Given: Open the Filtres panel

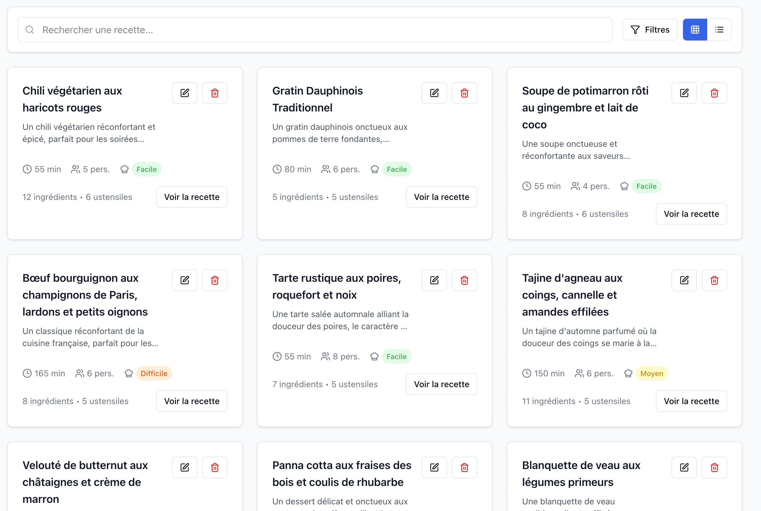Looking at the screenshot, I should pyautogui.click(x=649, y=30).
